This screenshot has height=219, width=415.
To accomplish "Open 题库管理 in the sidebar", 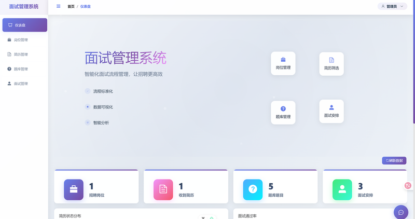I will [x=25, y=69].
